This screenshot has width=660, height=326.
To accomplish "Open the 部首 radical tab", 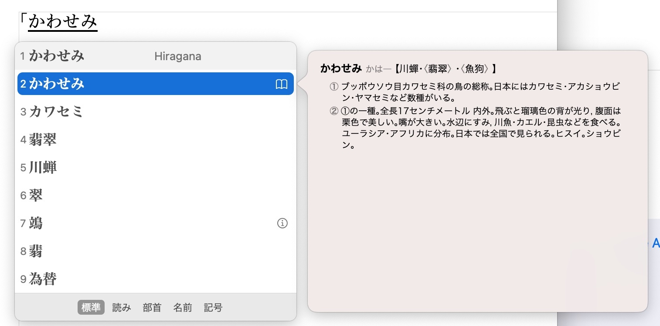I will pos(152,308).
